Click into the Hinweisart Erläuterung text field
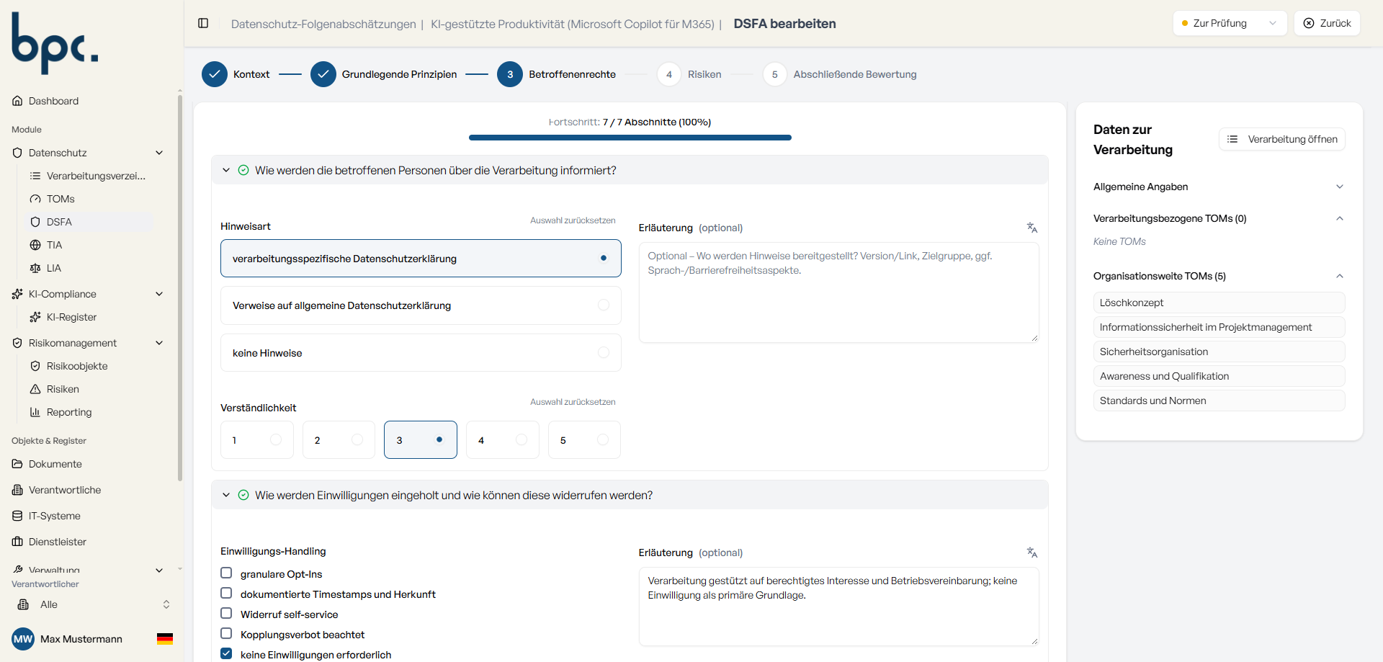1383x662 pixels. (x=838, y=292)
